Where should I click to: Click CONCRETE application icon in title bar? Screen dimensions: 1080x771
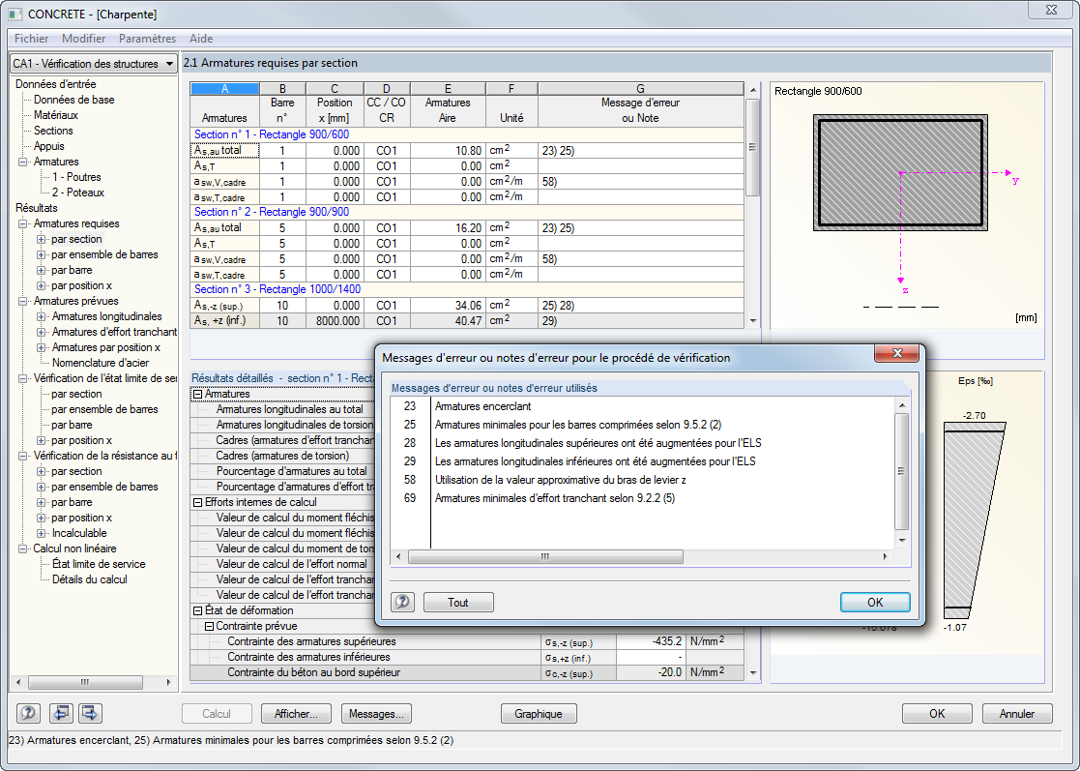tap(15, 14)
